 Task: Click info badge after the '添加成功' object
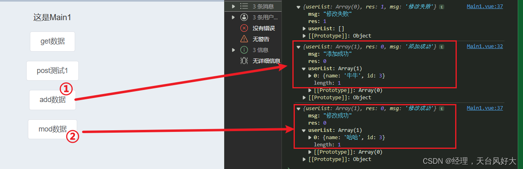click(x=441, y=47)
